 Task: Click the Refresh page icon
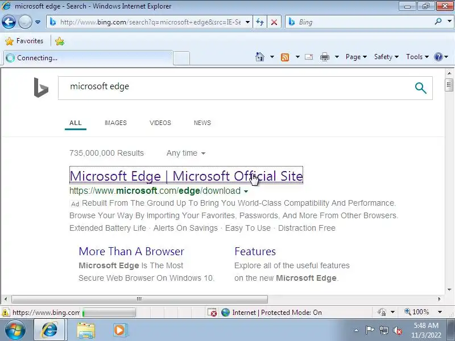pos(260,22)
